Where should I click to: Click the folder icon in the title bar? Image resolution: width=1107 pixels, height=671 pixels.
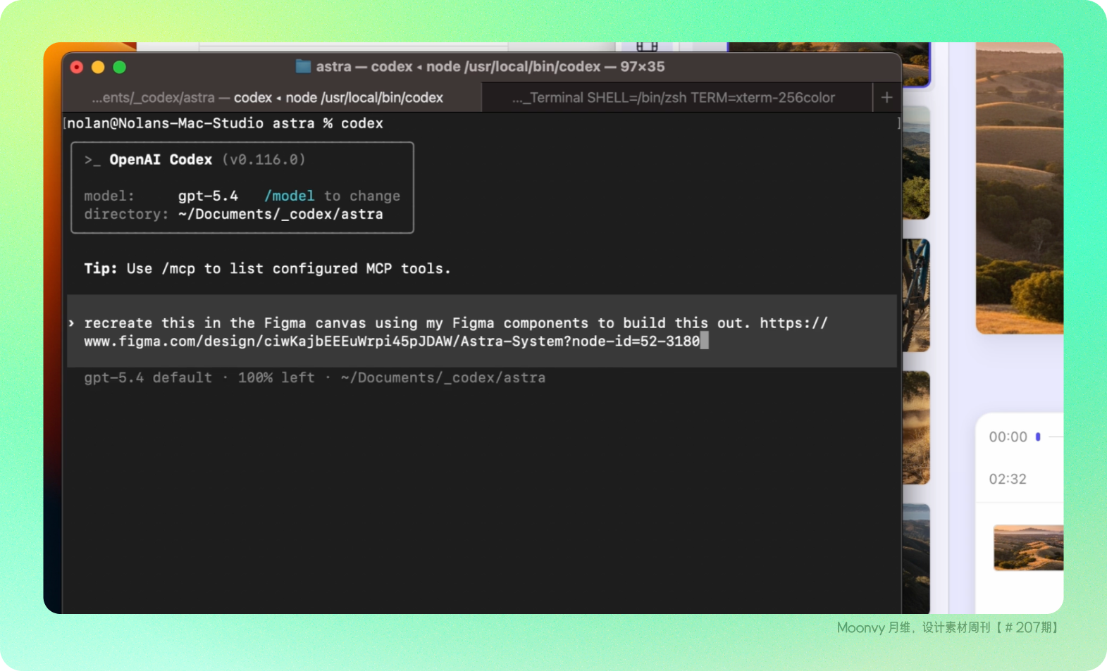click(x=303, y=66)
